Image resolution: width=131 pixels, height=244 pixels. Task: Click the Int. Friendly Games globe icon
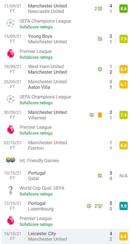pos(10,160)
